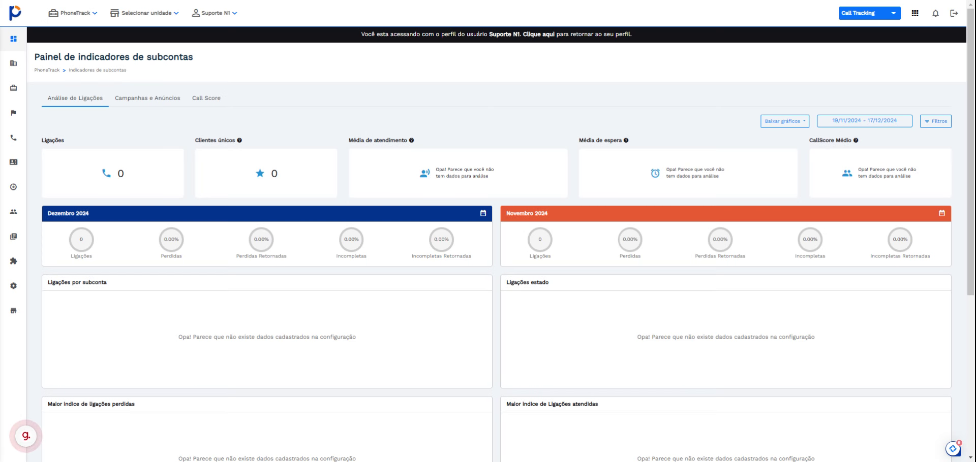The height and width of the screenshot is (462, 976).
Task: Open the store icon in sidebar
Action: 14,311
